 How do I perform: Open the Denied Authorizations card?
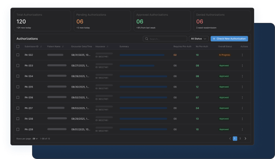(222, 21)
